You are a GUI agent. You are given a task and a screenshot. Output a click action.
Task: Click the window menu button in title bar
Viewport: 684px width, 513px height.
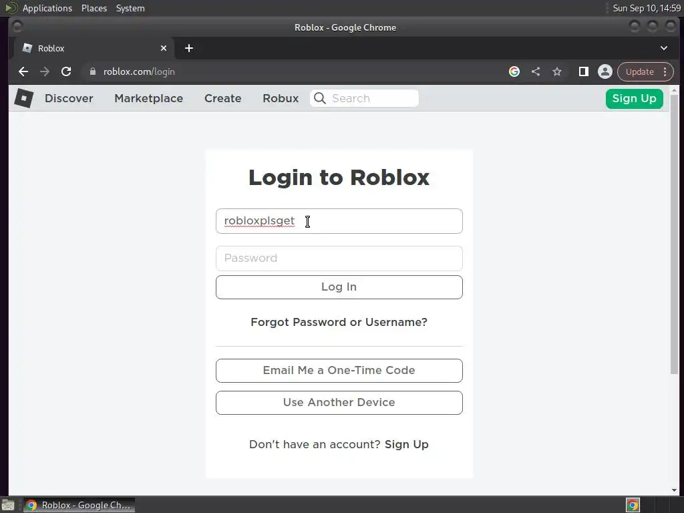(x=17, y=27)
